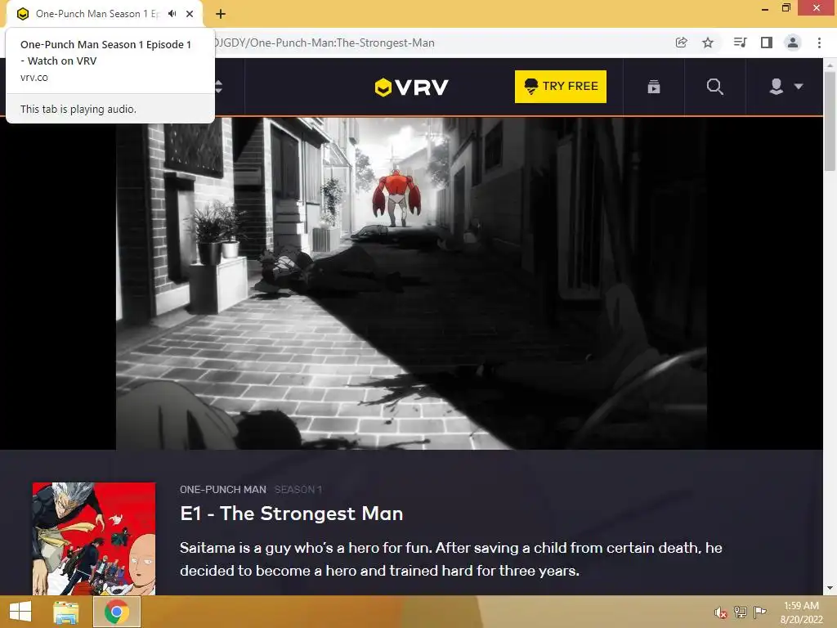The height and width of the screenshot is (628, 837).
Task: Share this page using address bar icon
Action: coord(681,43)
